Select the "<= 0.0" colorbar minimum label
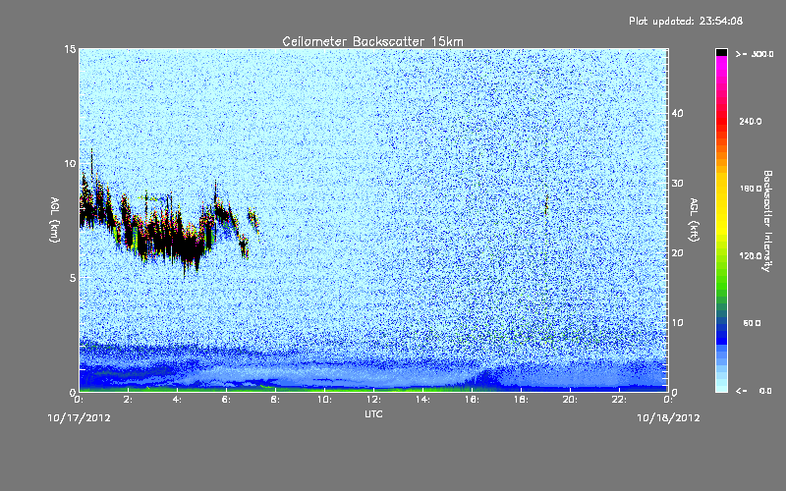The image size is (786, 491). coord(754,391)
